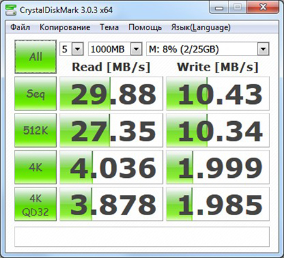The image size is (284, 258).
Task: Select the 4K QD32 write result 1.985
Action: point(218,204)
